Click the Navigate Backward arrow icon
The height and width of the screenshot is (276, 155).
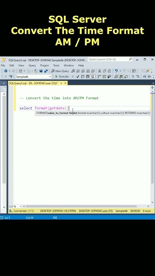pyautogui.click(x=6, y=71)
